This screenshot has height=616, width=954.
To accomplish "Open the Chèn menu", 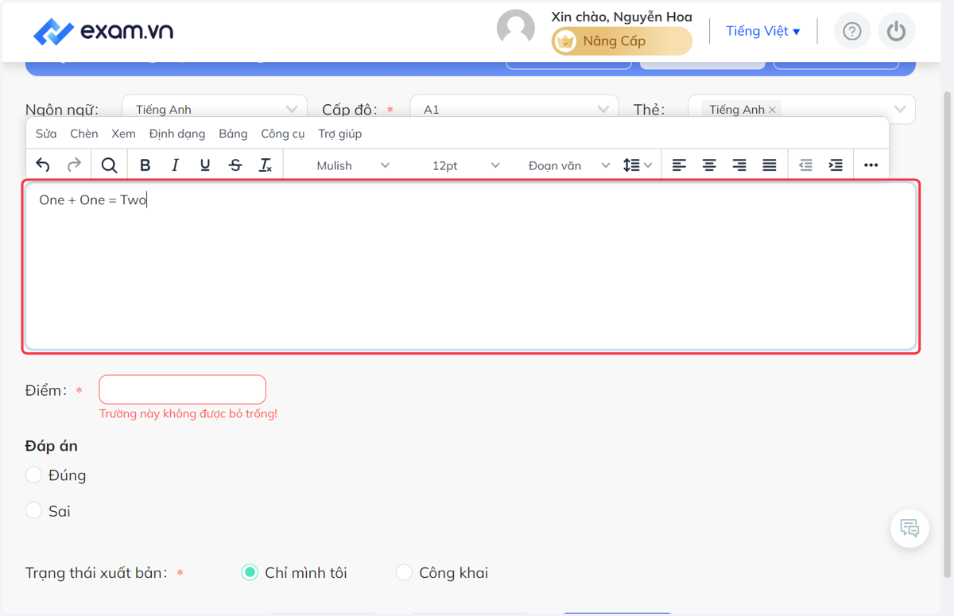I will coord(84,134).
